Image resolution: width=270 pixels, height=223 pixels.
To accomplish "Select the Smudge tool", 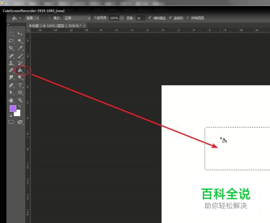I will point(11,77).
